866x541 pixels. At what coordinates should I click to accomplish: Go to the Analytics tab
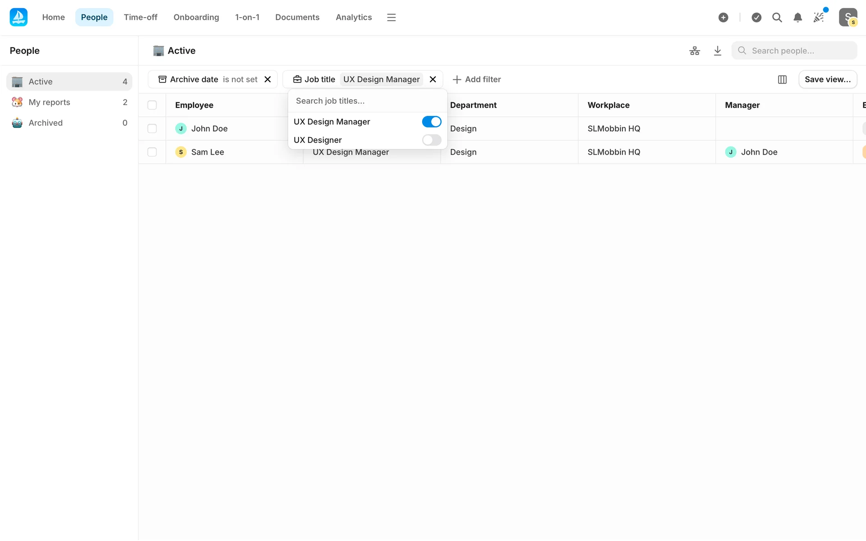pos(353,18)
